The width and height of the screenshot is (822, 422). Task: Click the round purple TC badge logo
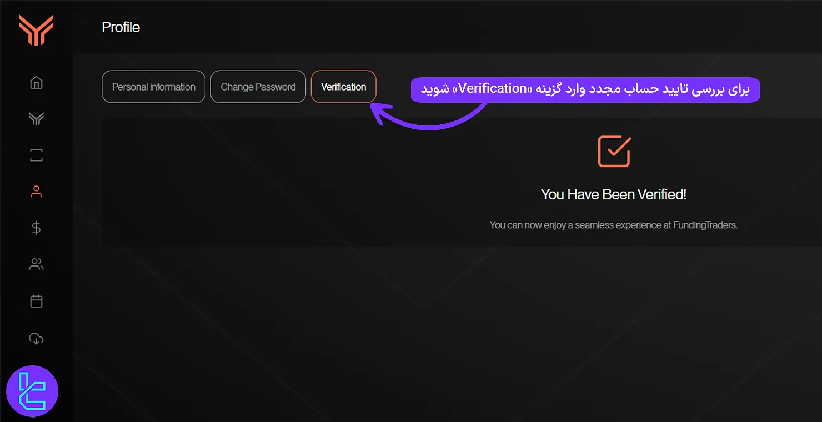[x=32, y=391]
